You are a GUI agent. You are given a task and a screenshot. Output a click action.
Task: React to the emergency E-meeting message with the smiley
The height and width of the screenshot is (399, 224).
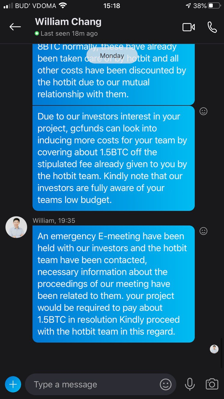(203, 231)
